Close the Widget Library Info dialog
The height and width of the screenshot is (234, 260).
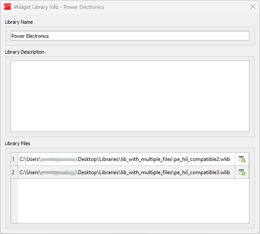pos(253,7)
